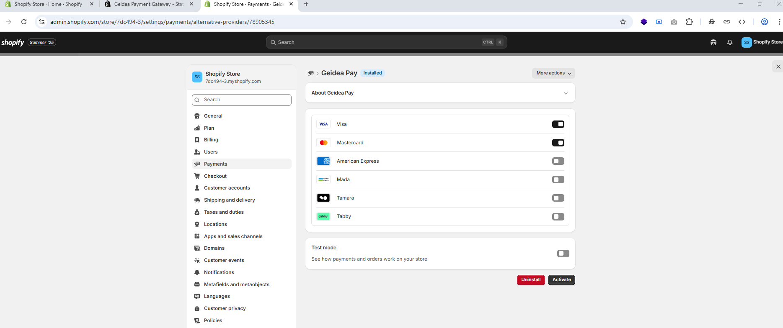Open a new browser tab
Screen dimensions: 783x328
click(306, 4)
